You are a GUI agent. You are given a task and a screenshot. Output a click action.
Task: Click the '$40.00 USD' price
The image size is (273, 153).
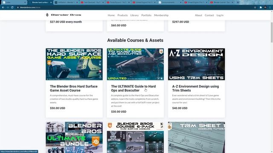click(x=180, y=108)
